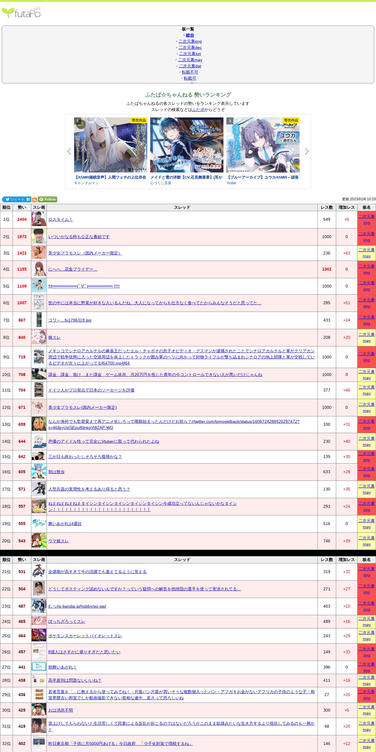Open 二次元裏 img board in the ロスタイム！ row
The width and height of the screenshot is (376, 752).
tap(367, 219)
